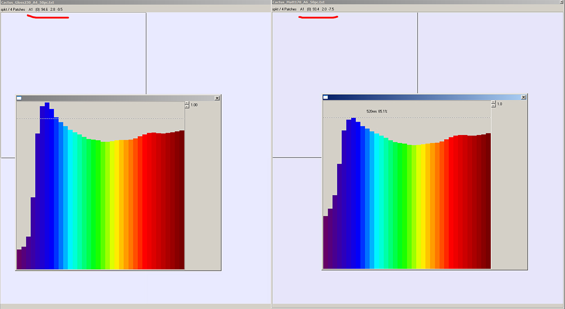
Task: Click the right spectrum window's system menu icon
Action: tap(325, 97)
